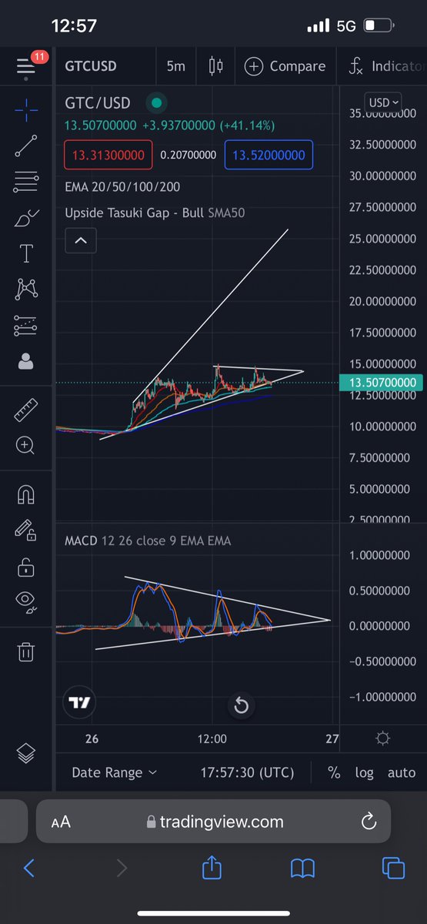Toggle log scale mode
The height and width of the screenshot is (924, 427).
[x=364, y=772]
